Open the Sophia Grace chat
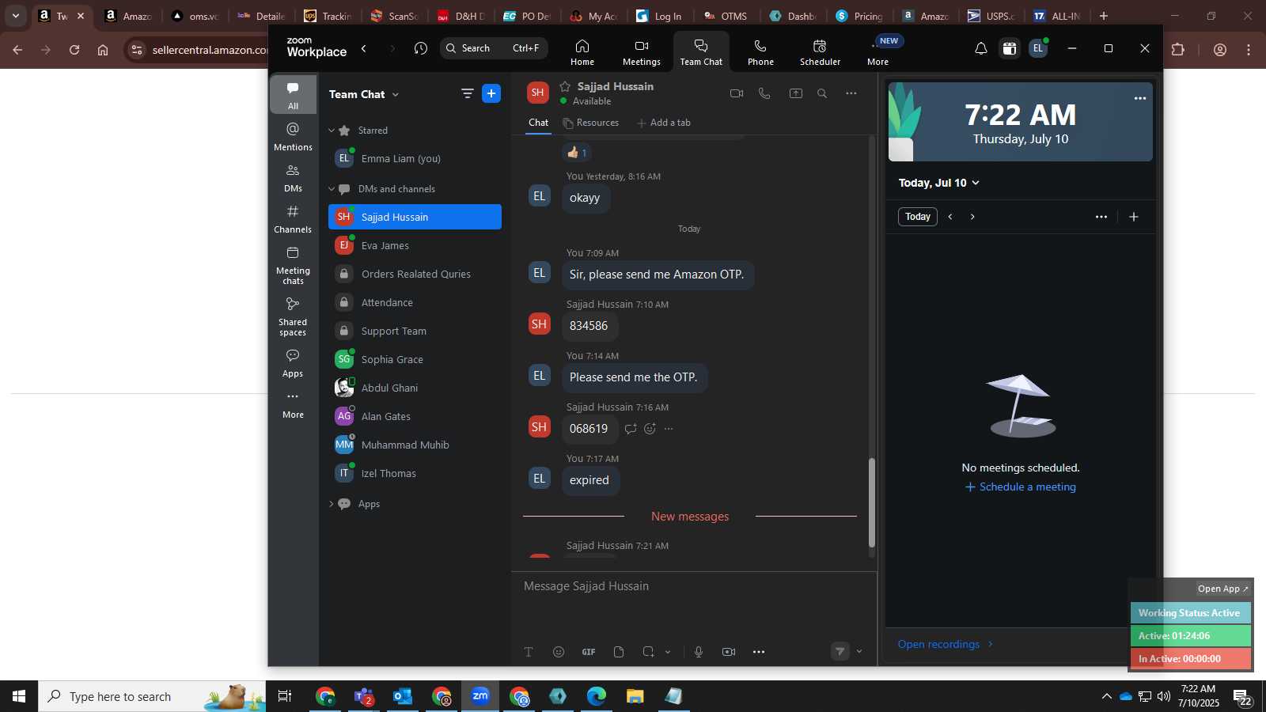The image size is (1266, 712). (415, 360)
